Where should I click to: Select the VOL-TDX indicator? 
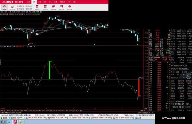(44, 111)
